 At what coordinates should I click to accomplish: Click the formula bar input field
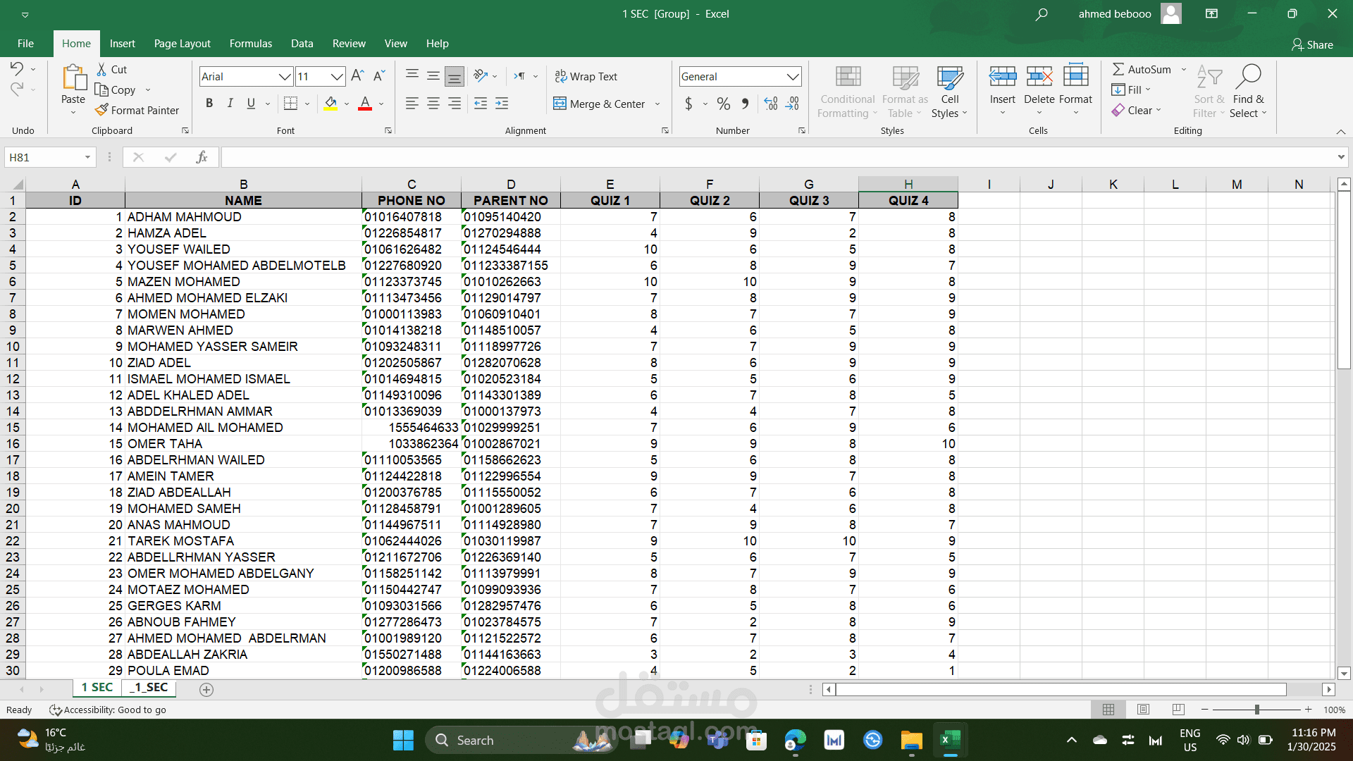[777, 157]
